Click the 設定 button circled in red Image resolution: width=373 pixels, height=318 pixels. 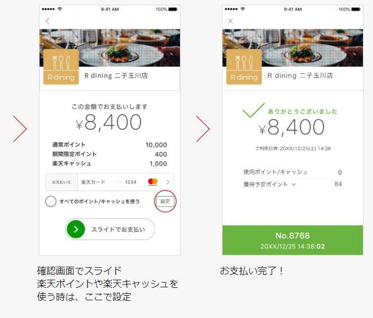coord(165,201)
